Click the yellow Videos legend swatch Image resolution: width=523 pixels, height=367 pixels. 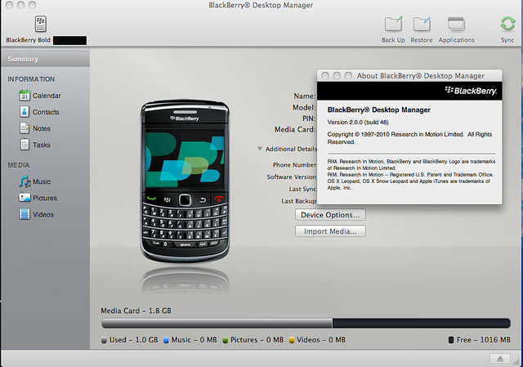pyautogui.click(x=292, y=340)
